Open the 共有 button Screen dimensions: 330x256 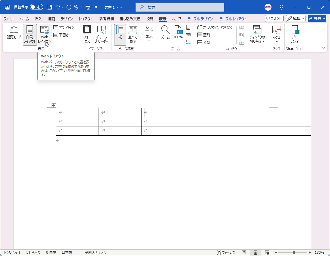pyautogui.click(x=317, y=18)
